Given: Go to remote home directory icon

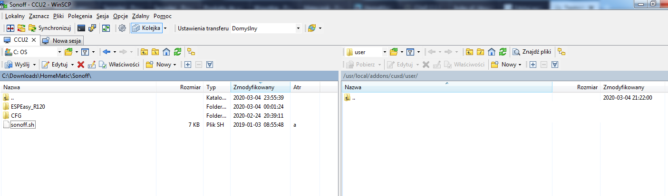Looking at the screenshot, I should [492, 52].
